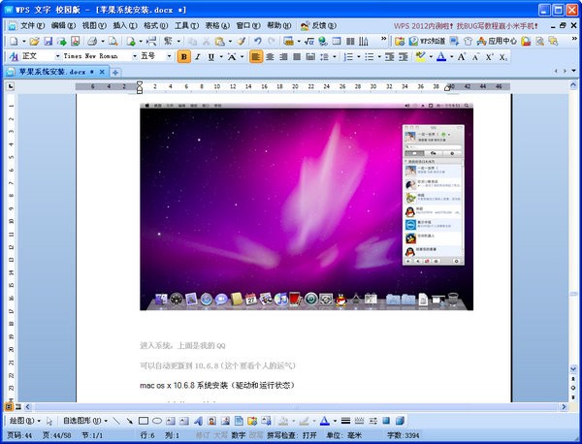This screenshot has width=582, height=444.
Task: Open the font color dropdown arrow in the formatting toolbar
Action: [452, 57]
